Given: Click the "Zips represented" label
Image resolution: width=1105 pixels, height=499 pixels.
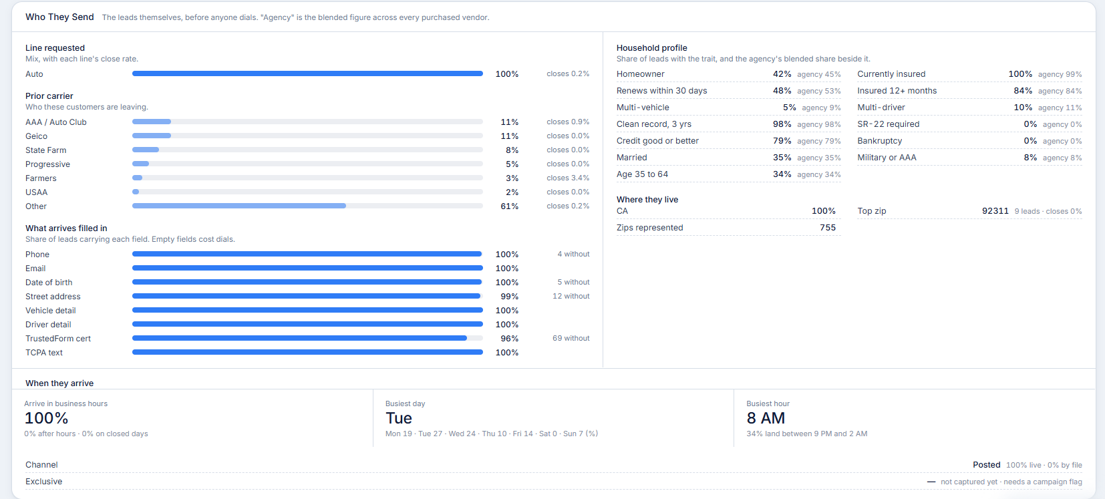Looking at the screenshot, I should [x=650, y=228].
